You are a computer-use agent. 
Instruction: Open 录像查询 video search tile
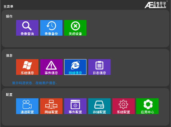click(x=27, y=28)
